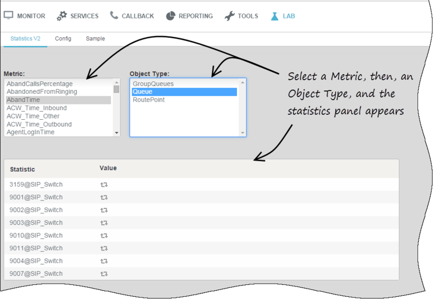This screenshot has height=299, width=433.
Task: Click the Callback phone icon
Action: click(114, 15)
